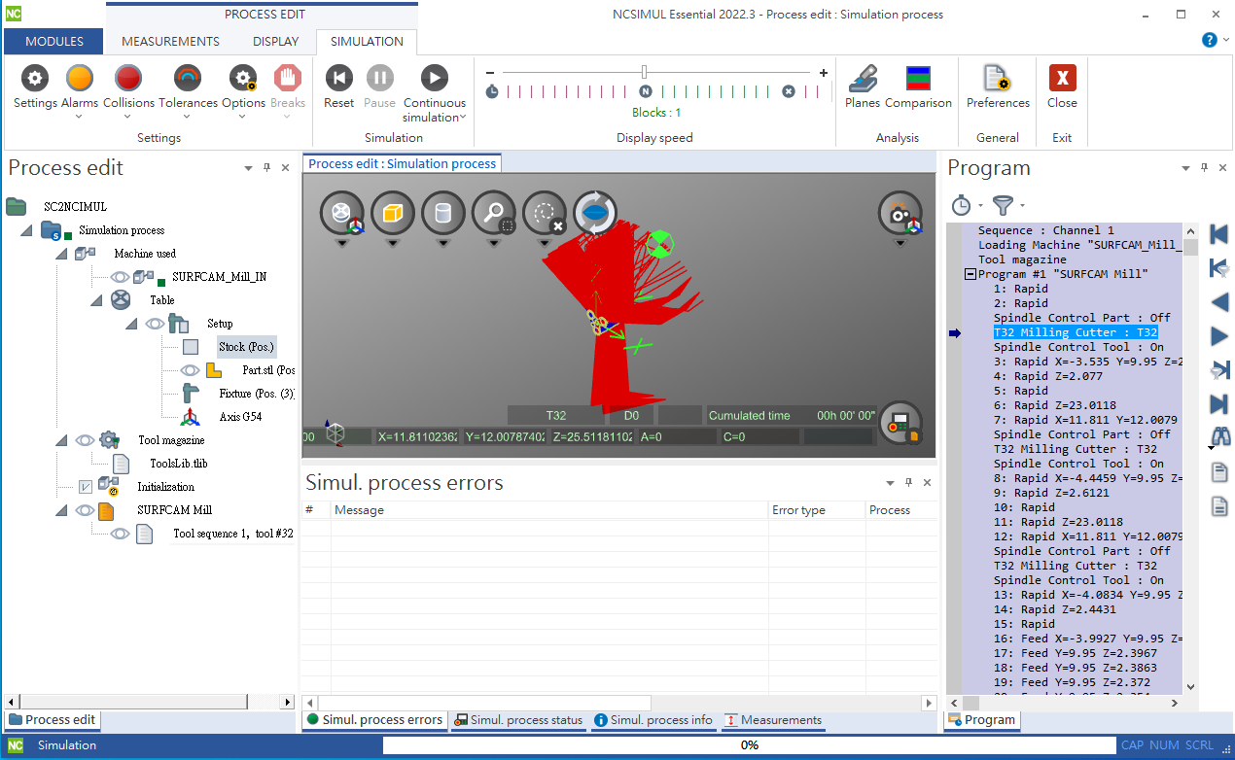This screenshot has height=760, width=1235.
Task: Open the Comparison analysis icon
Action: coord(917,79)
